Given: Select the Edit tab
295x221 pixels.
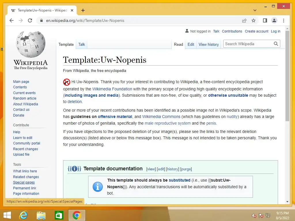Looking at the screenshot, I should [x=191, y=45].
